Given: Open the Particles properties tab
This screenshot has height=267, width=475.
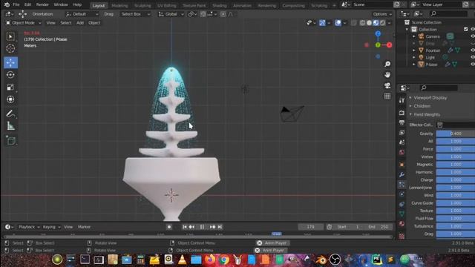Looking at the screenshot, I should point(402,185).
